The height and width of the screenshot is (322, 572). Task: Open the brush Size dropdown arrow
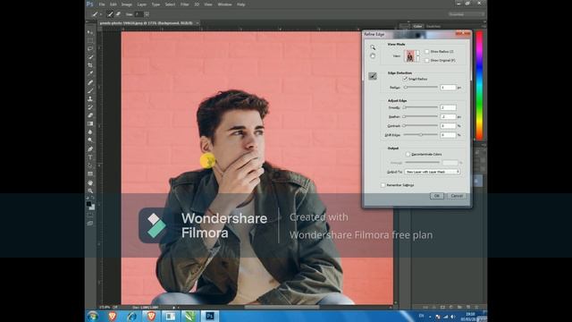point(147,14)
